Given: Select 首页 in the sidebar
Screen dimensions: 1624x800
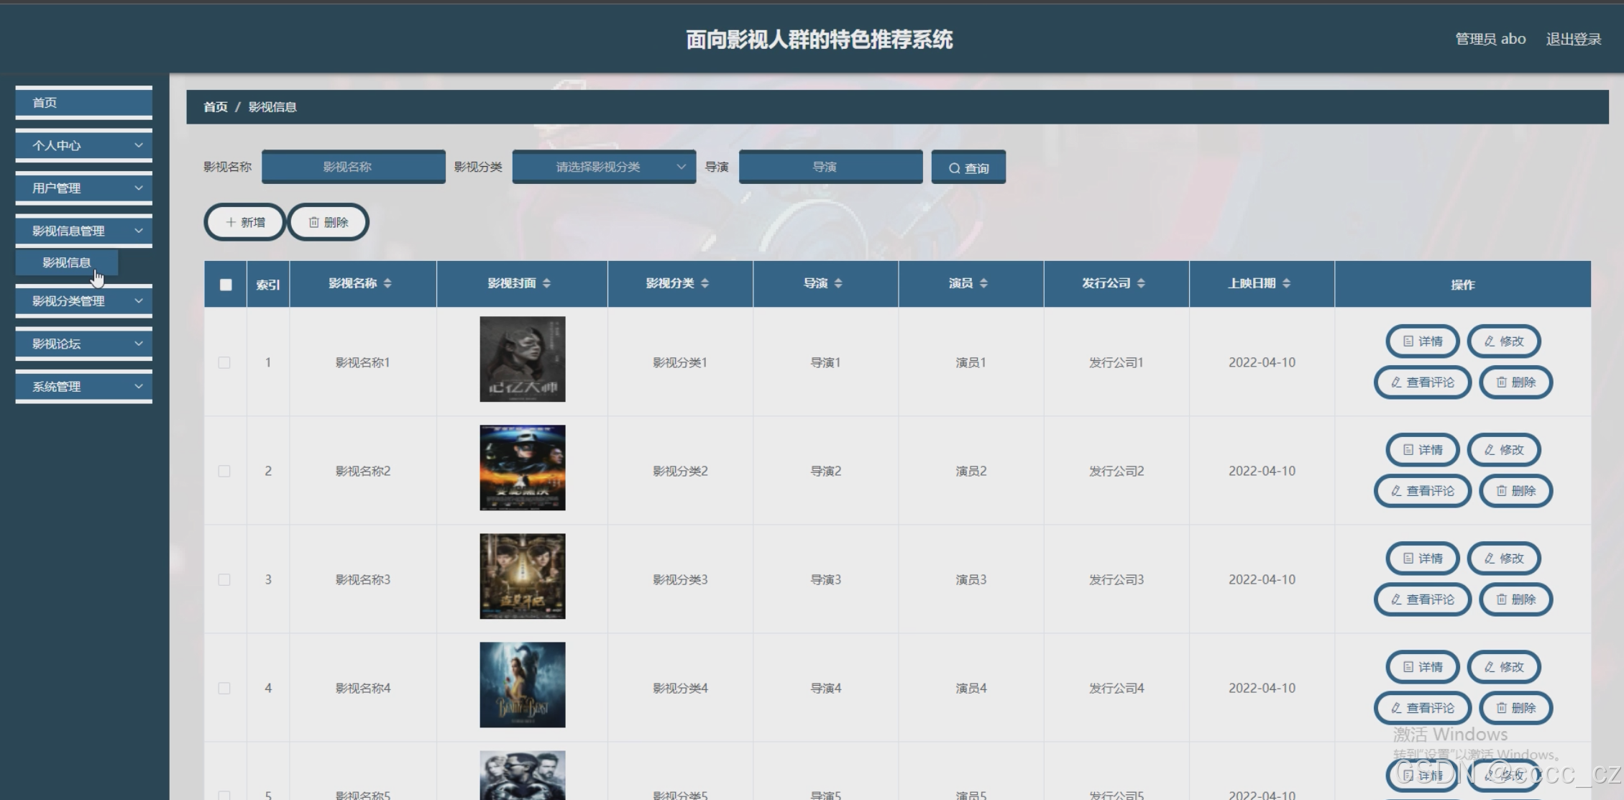Looking at the screenshot, I should click(x=83, y=103).
